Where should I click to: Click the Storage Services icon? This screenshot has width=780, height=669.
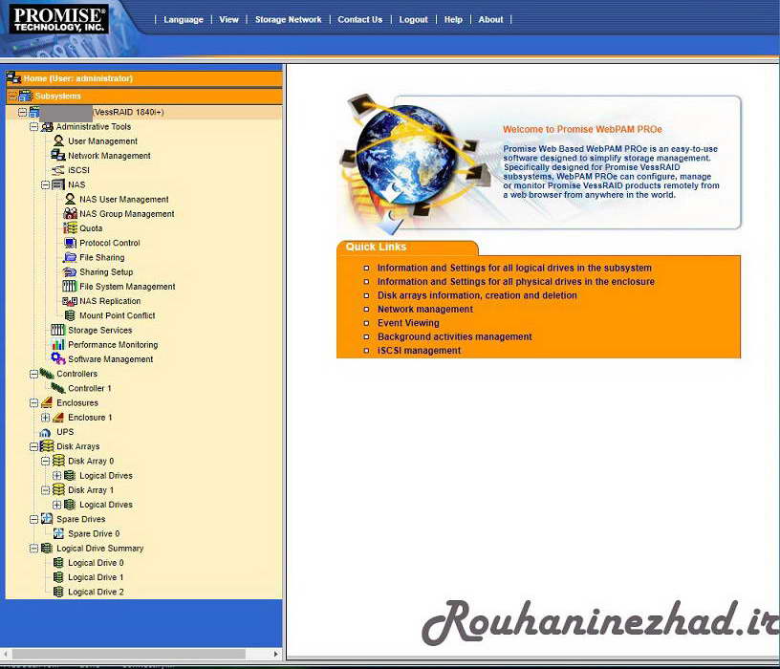[58, 330]
